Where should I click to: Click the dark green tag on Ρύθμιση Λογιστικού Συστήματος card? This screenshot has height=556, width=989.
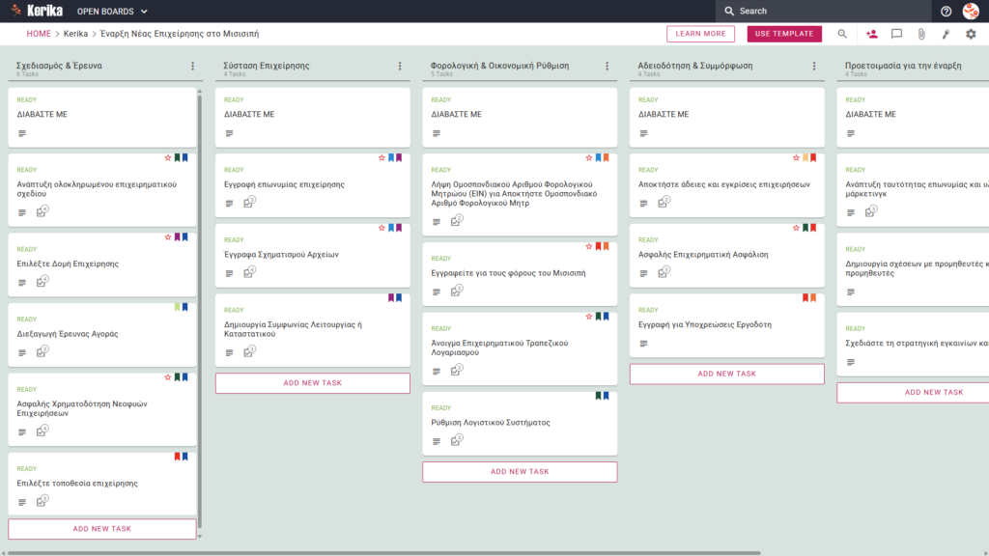pyautogui.click(x=598, y=396)
